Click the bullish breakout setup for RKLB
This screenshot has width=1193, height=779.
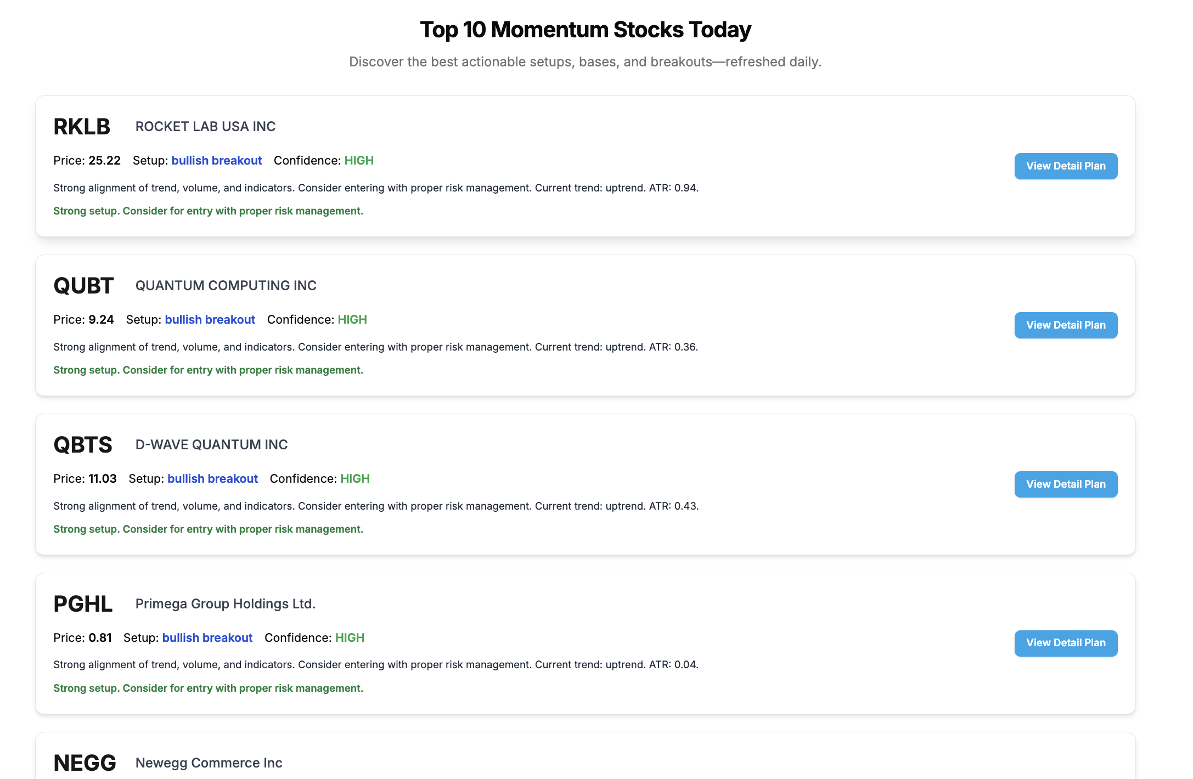click(x=217, y=161)
